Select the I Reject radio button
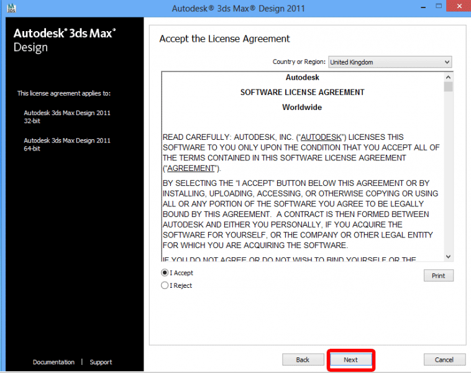 click(165, 285)
